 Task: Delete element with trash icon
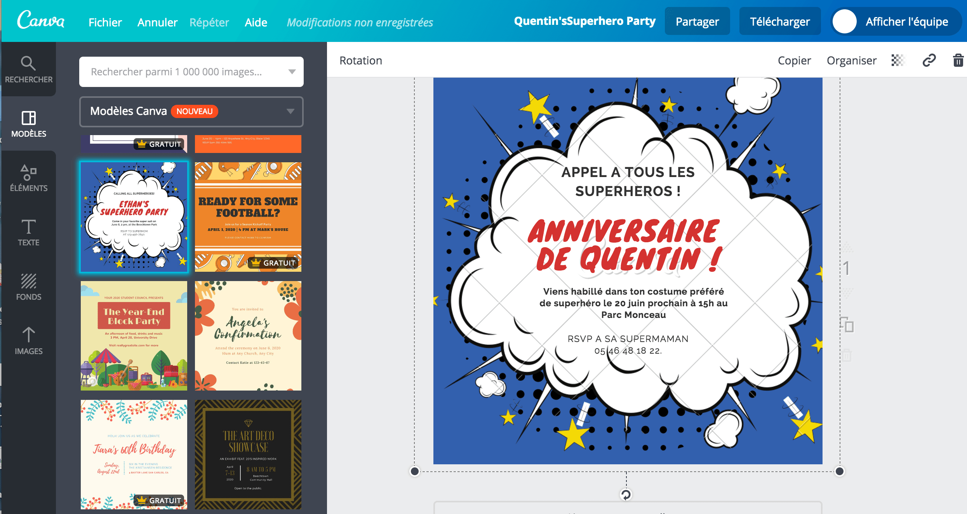point(958,61)
